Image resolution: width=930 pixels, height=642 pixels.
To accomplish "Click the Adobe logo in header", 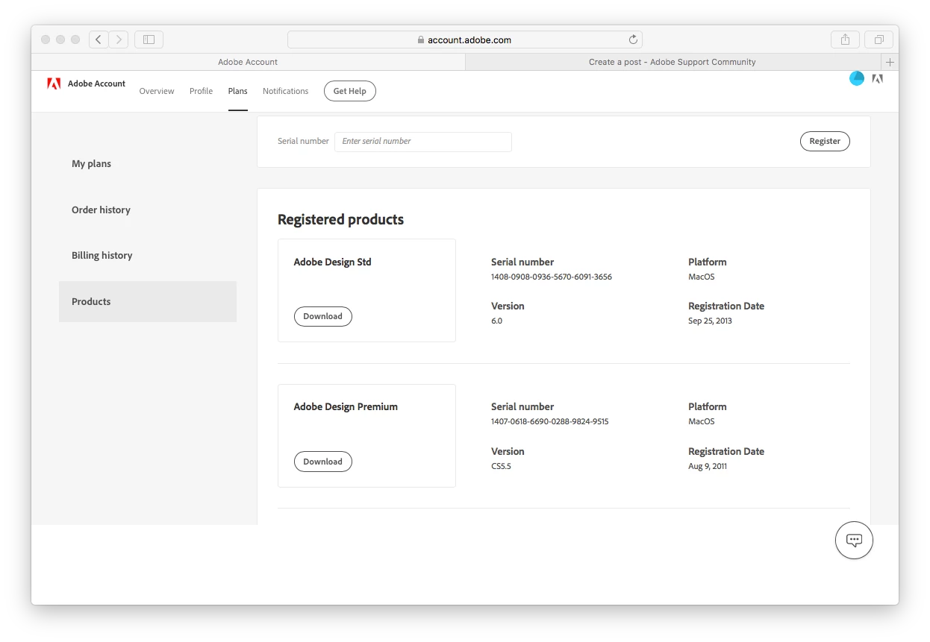I will [54, 84].
